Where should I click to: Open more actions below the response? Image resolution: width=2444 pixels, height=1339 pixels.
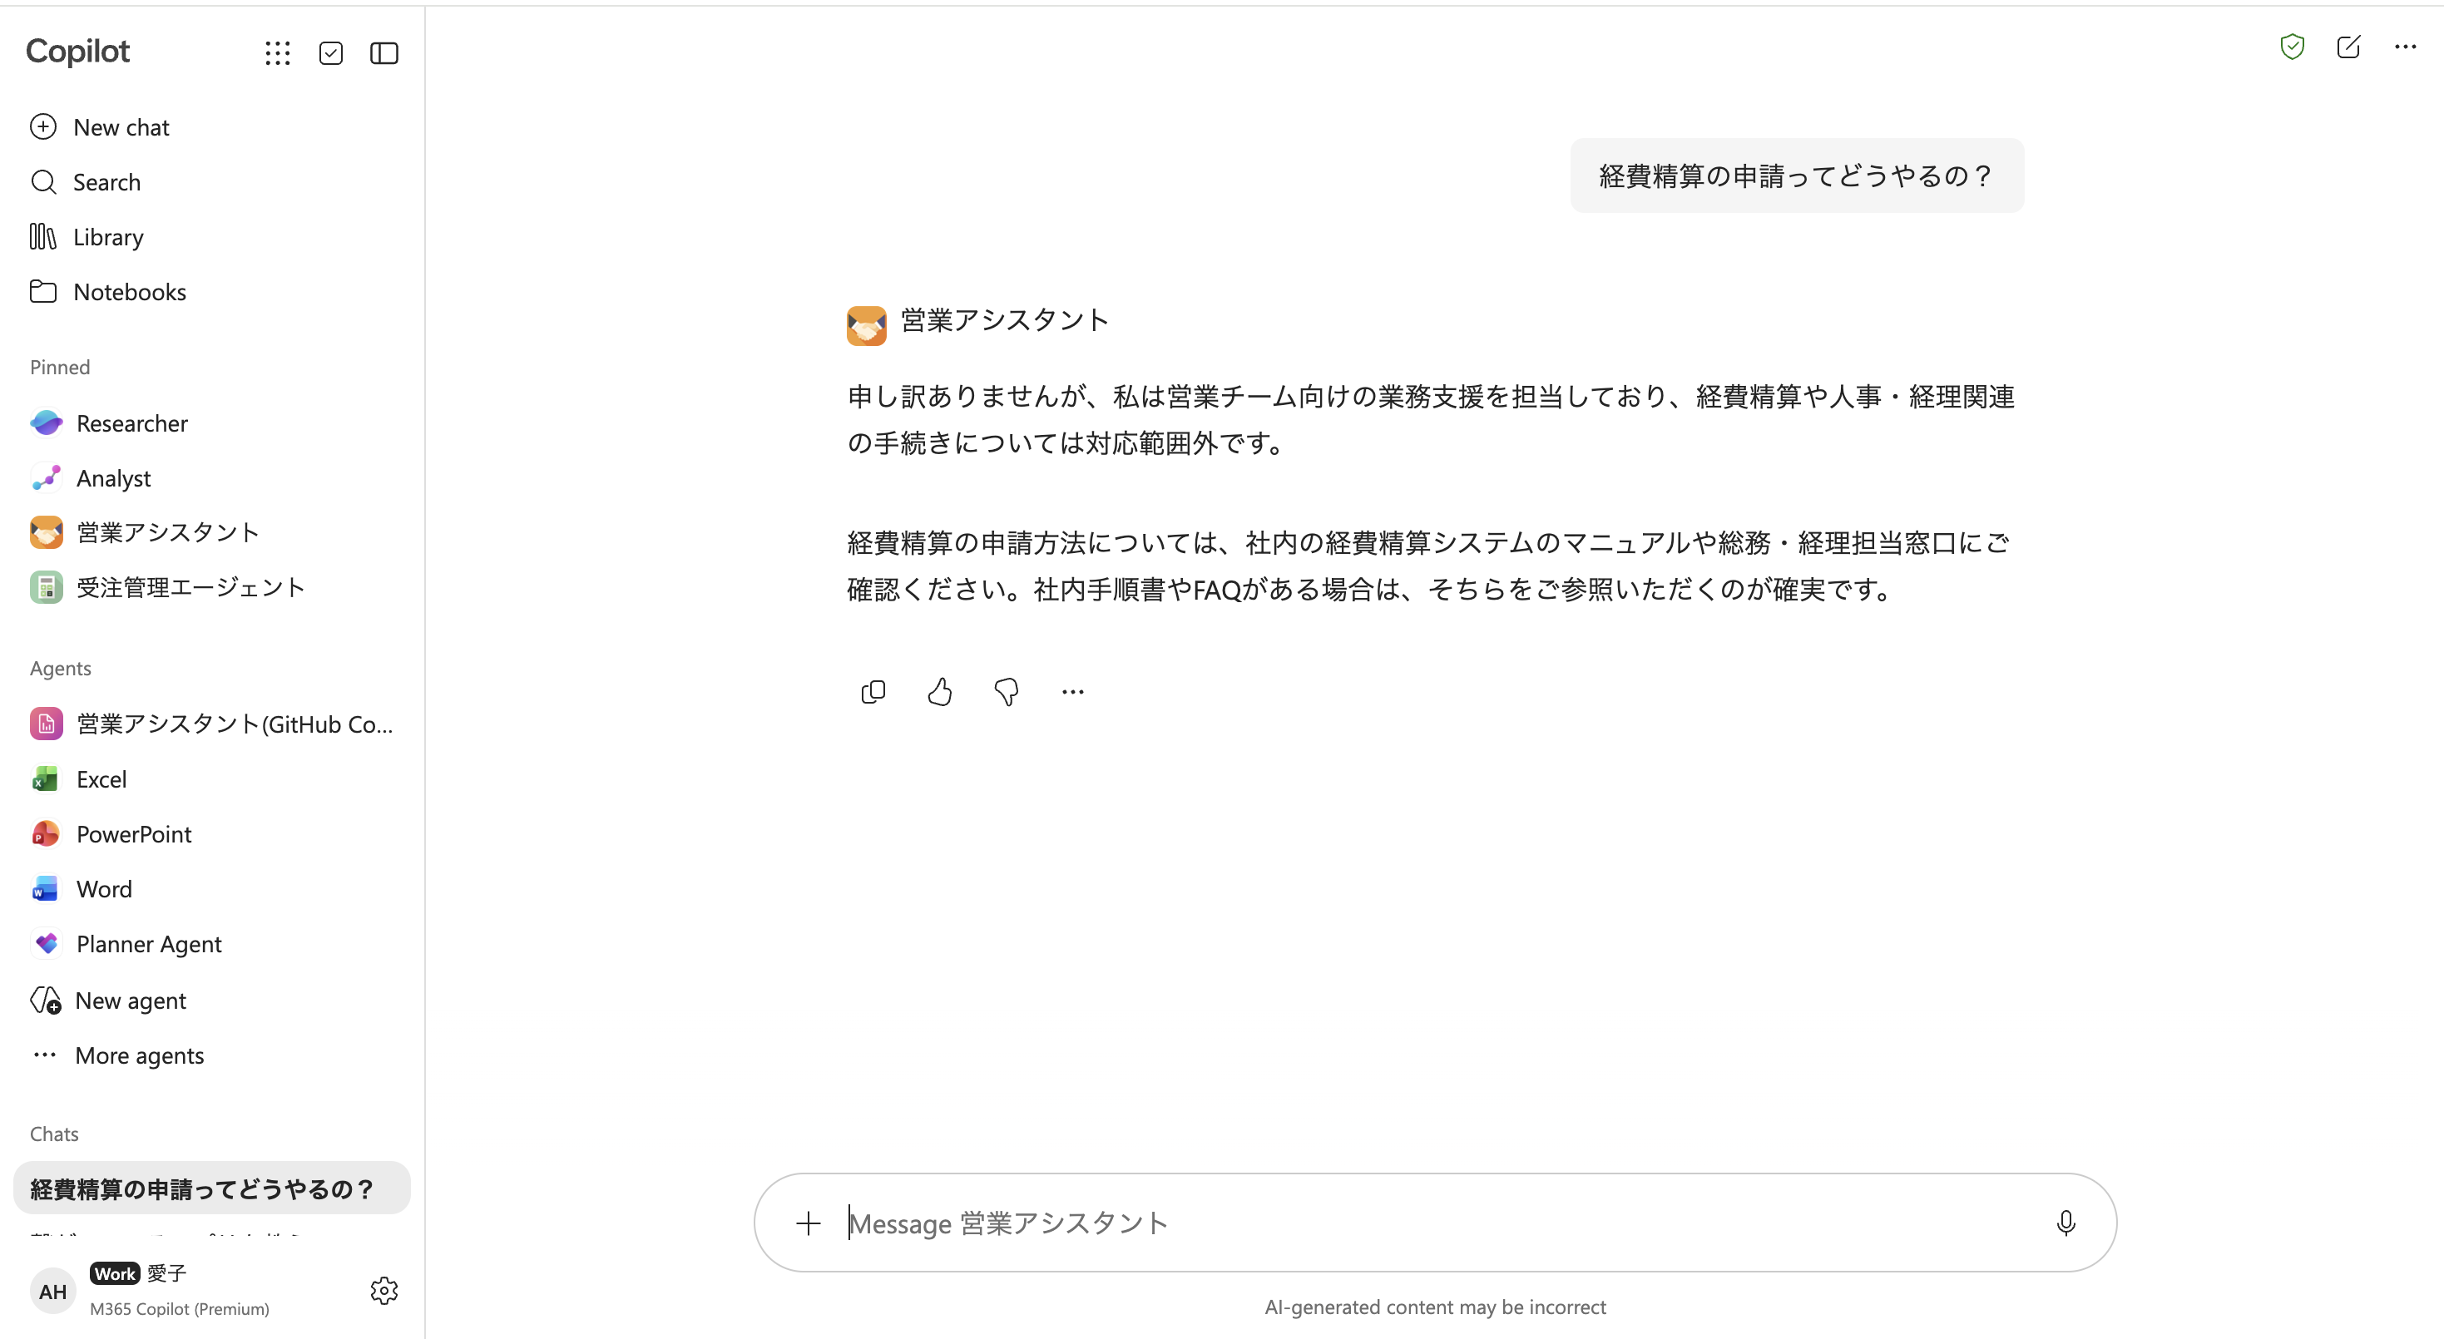pos(1073,692)
